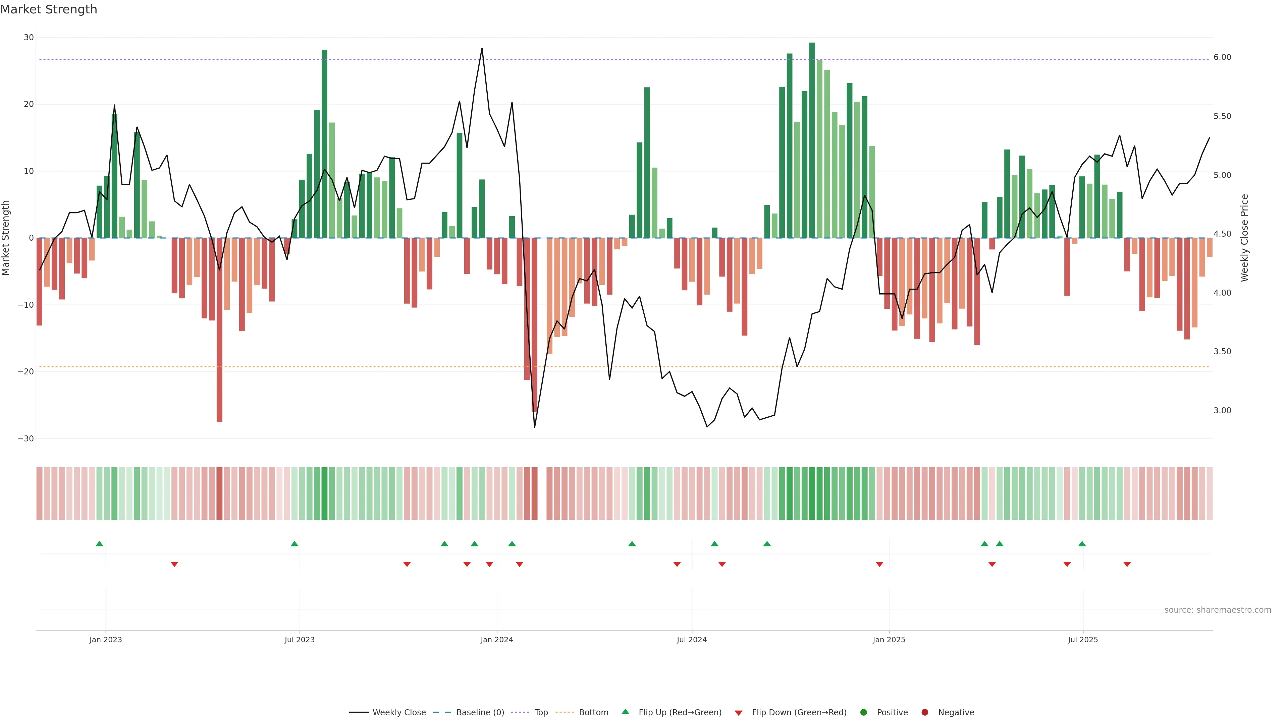Screen dimensions: 1288x724
Task: Click the green Flip Up legend triangle
Action: click(x=625, y=712)
